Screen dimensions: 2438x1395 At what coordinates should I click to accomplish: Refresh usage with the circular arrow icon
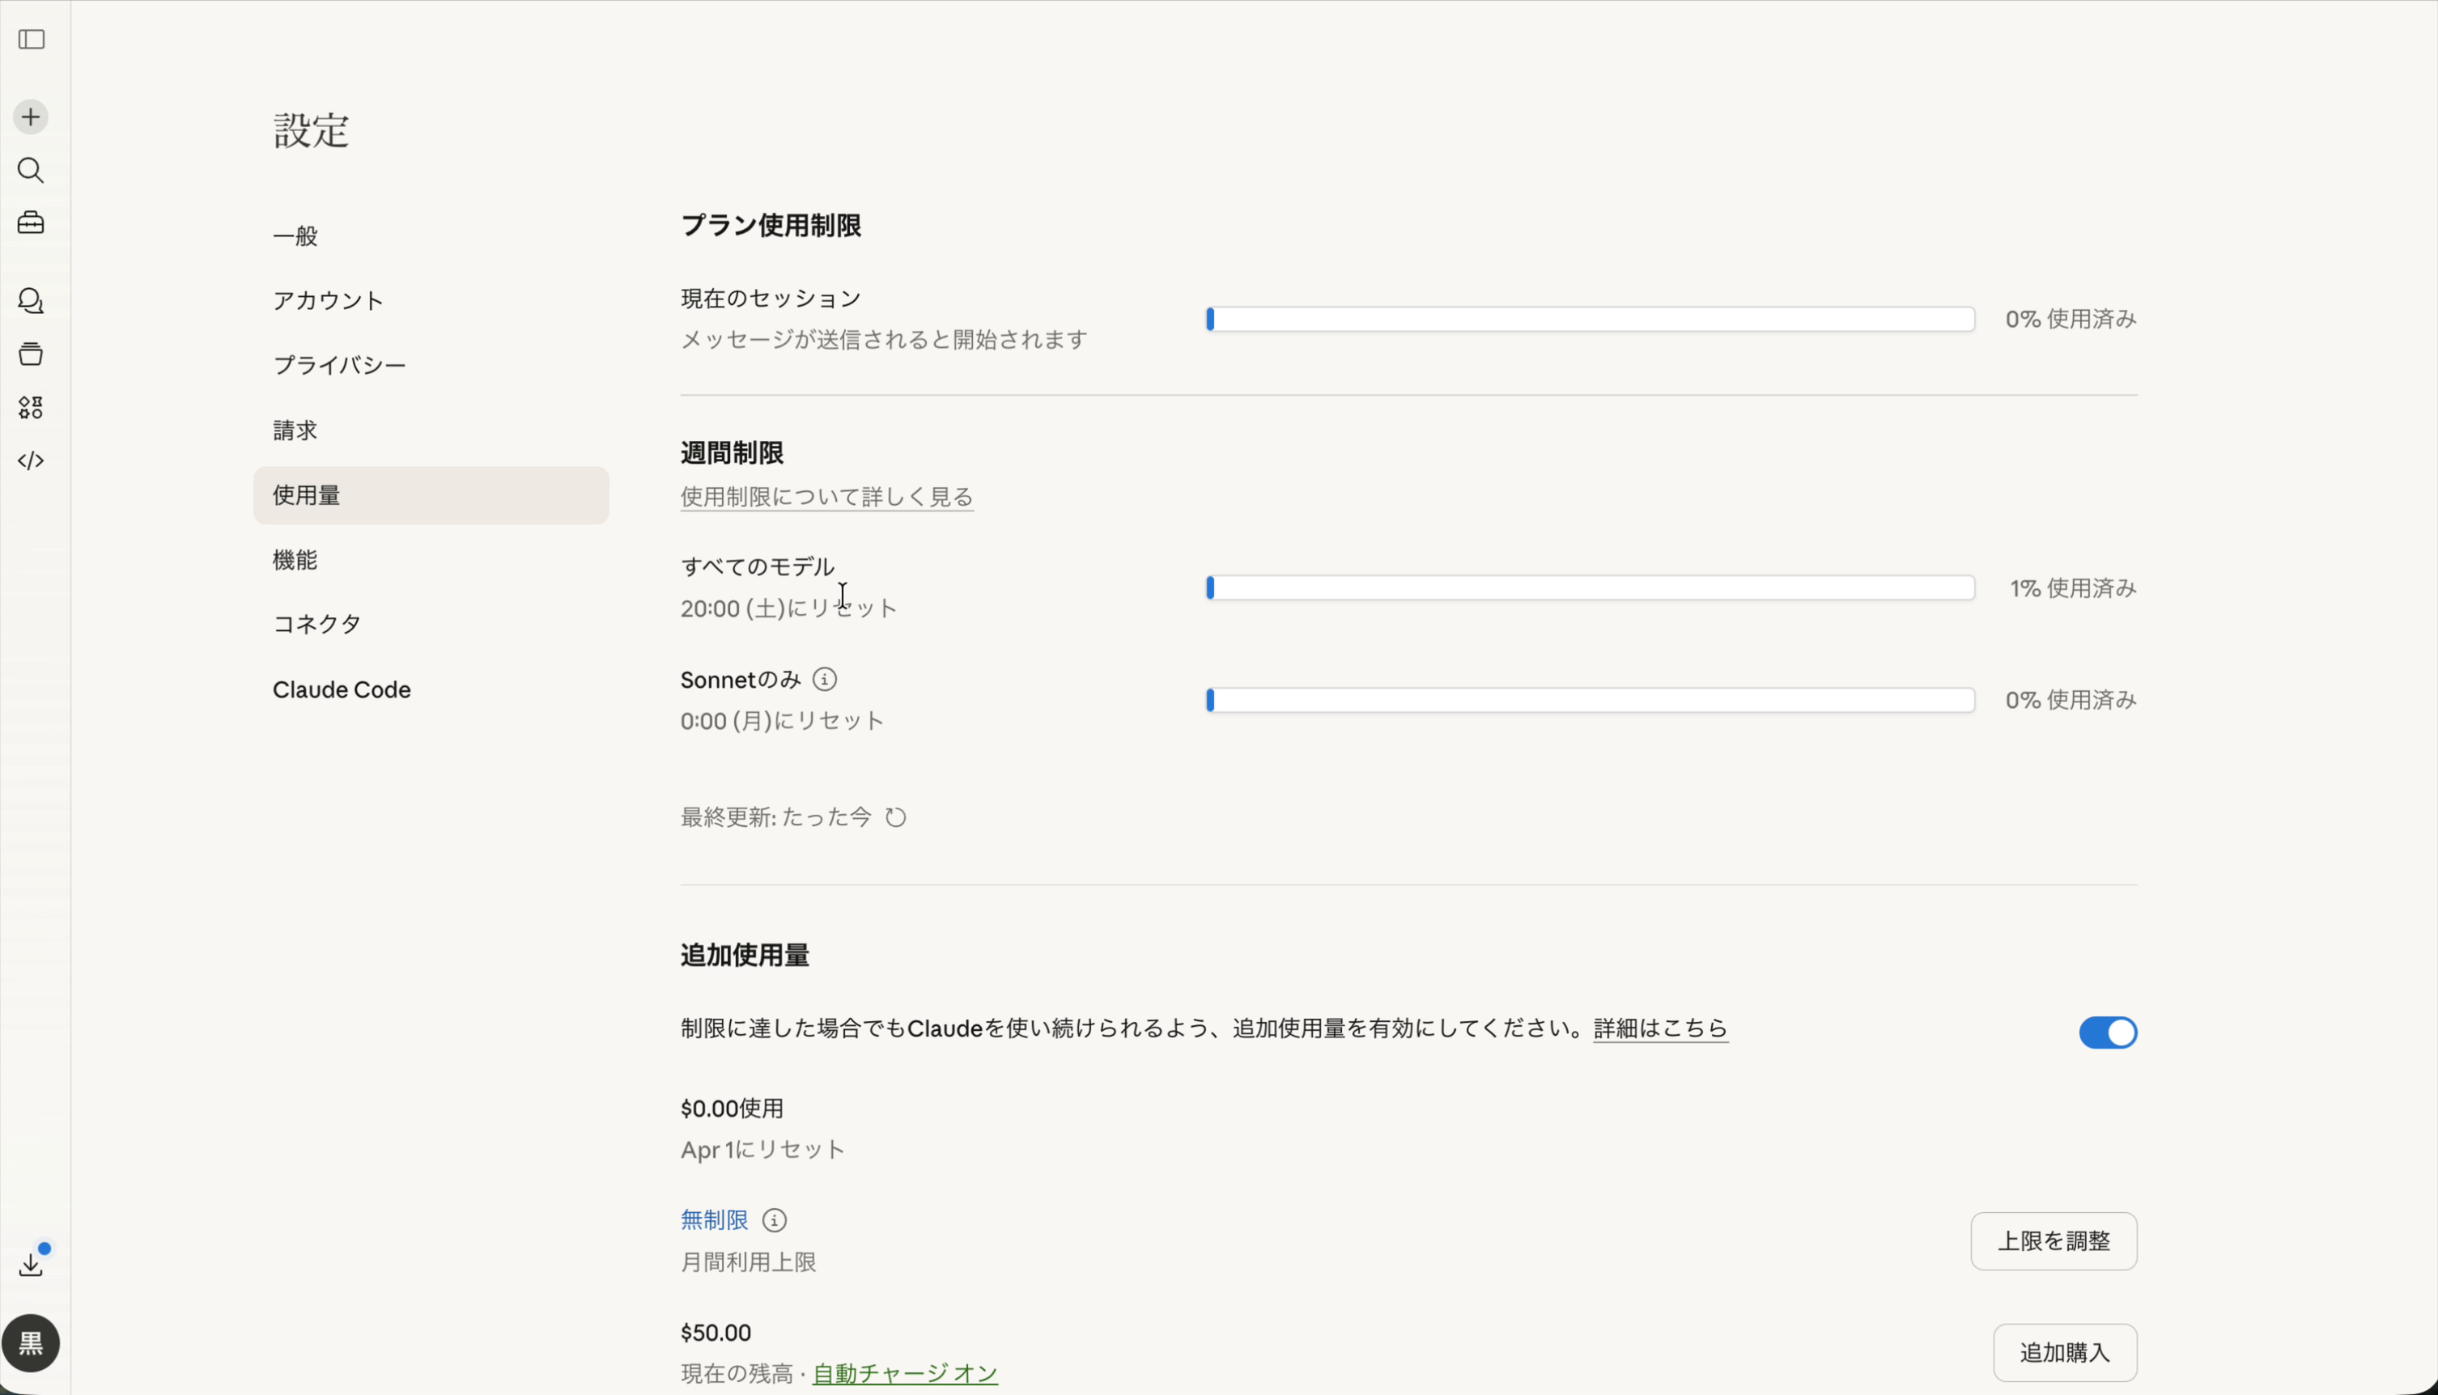point(895,816)
